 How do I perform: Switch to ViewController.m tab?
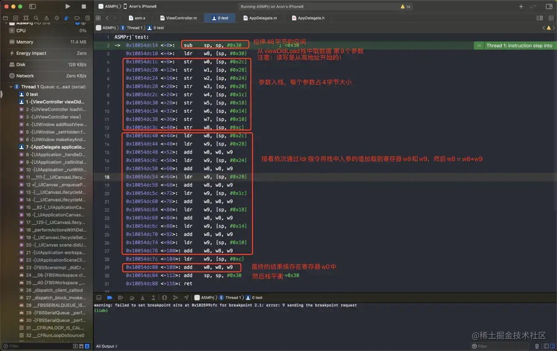[x=179, y=18]
